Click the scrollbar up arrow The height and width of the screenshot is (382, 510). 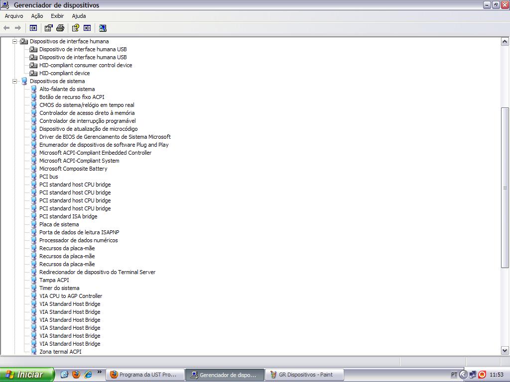click(505, 42)
